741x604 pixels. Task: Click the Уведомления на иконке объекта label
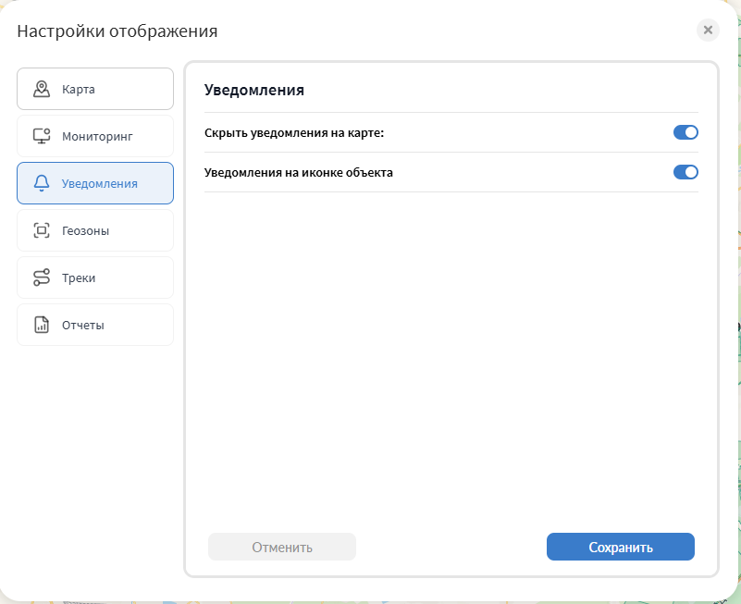click(x=299, y=172)
